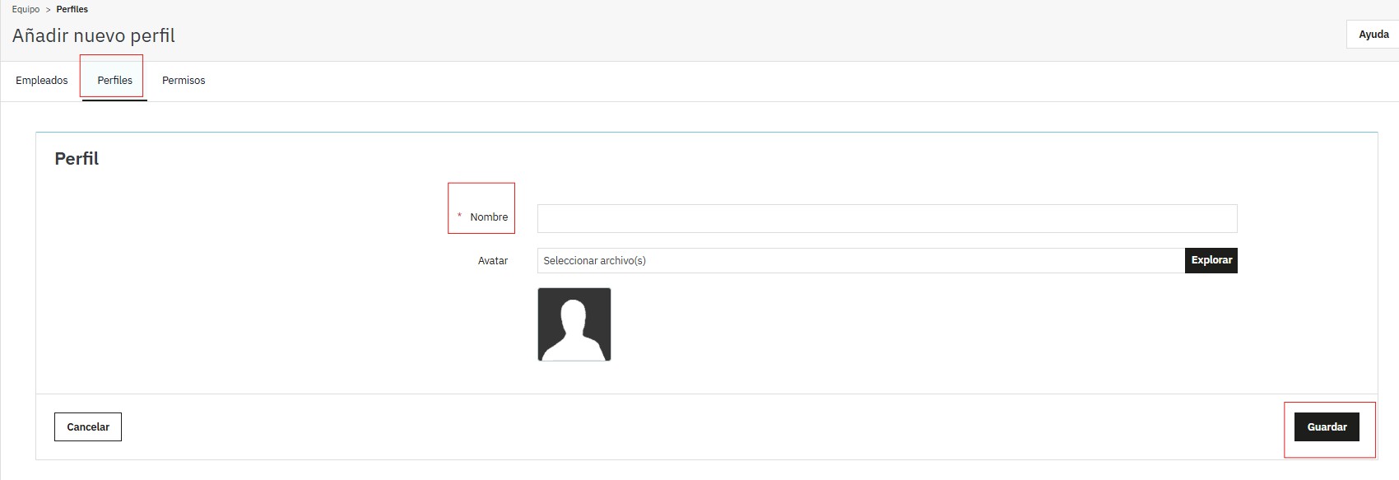This screenshot has width=1399, height=480.
Task: Click the default avatar silhouette image
Action: coord(574,324)
